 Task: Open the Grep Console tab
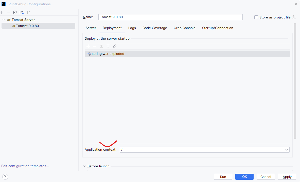point(184,28)
